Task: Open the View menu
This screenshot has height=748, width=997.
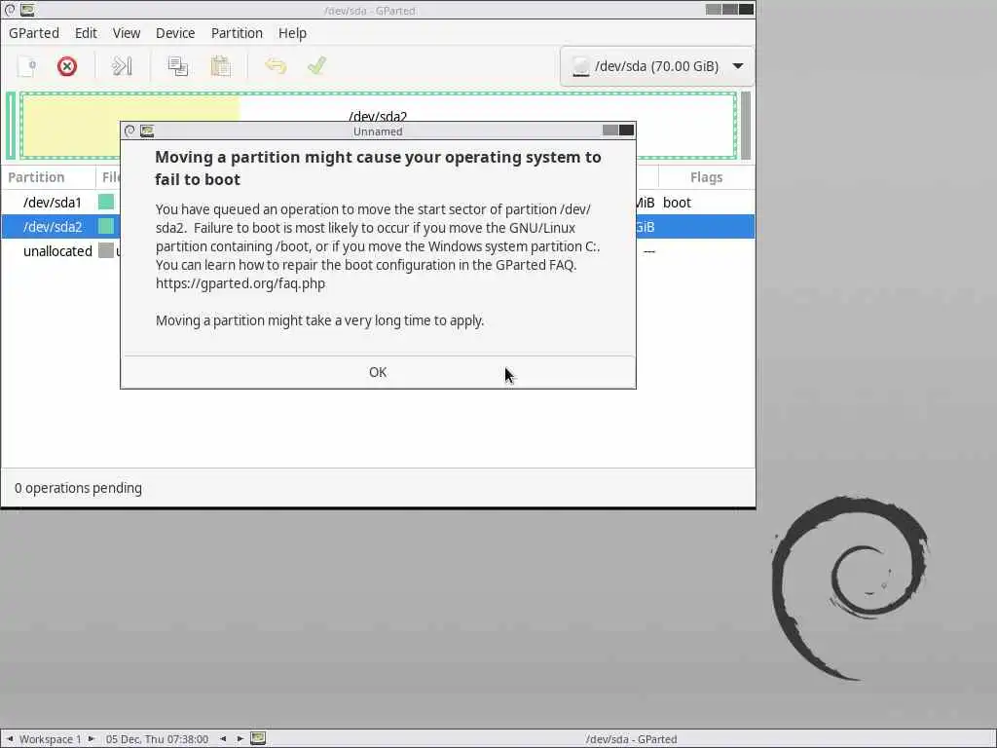Action: [x=127, y=33]
